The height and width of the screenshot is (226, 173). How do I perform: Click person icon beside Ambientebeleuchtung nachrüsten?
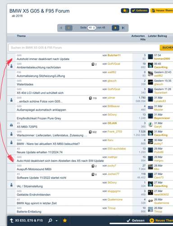(11, 66)
